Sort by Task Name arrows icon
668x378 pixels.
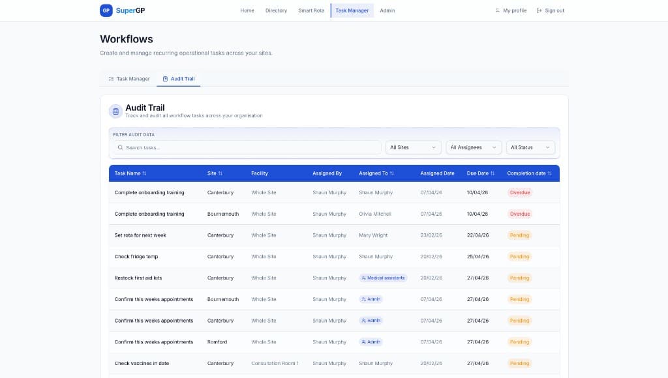tap(144, 173)
